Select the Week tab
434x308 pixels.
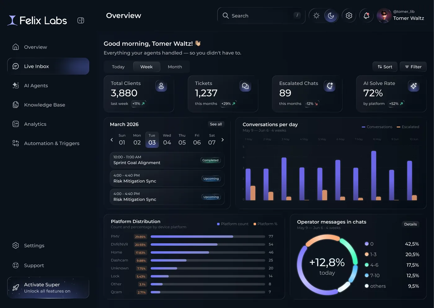pos(147,67)
